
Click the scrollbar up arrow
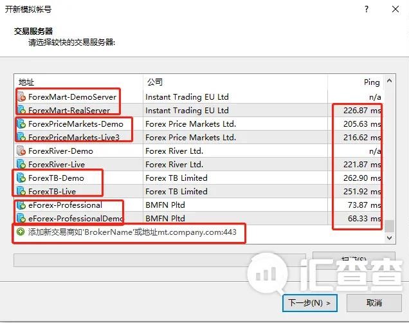389,80
